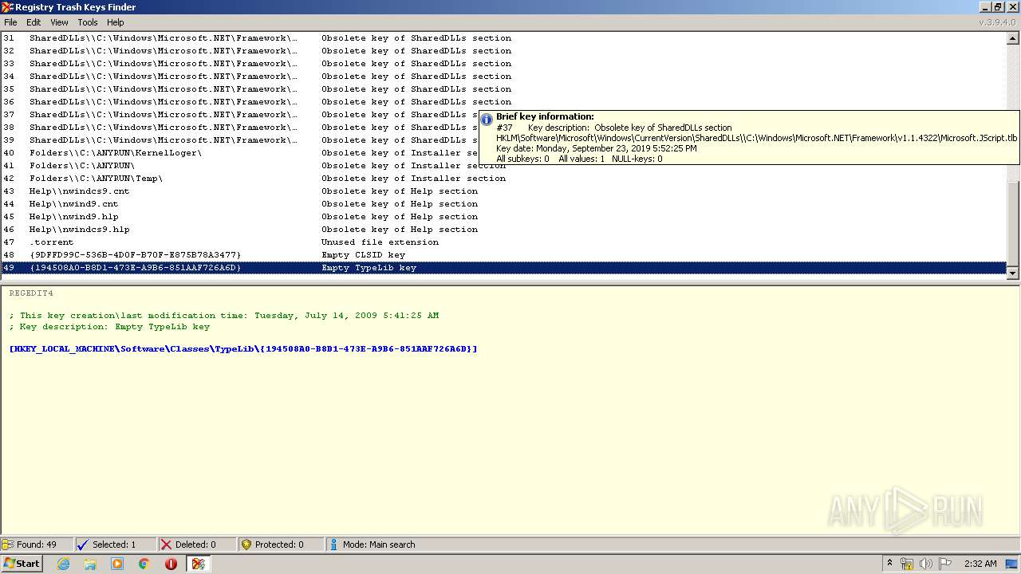Viewport: 1021px width, 574px height.
Task: Click the scroll down arrow of list
Action: [1013, 273]
